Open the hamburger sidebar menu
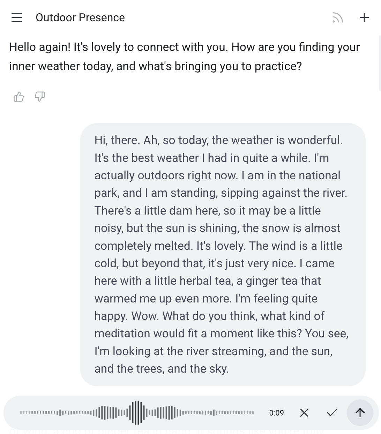 click(17, 17)
